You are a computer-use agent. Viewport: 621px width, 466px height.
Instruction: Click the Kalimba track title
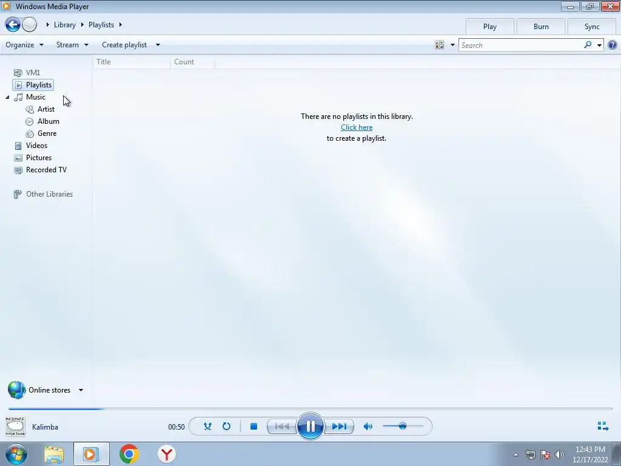[x=45, y=427]
